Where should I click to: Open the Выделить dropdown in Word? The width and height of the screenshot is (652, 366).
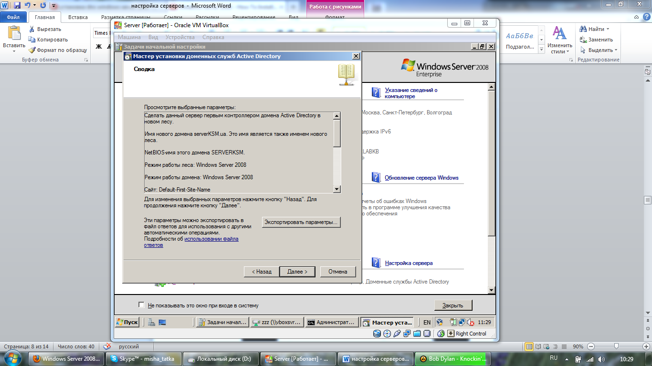(599, 50)
